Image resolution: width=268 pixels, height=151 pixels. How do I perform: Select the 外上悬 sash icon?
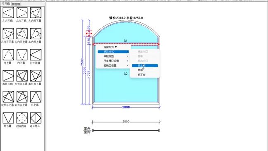pos(36,97)
